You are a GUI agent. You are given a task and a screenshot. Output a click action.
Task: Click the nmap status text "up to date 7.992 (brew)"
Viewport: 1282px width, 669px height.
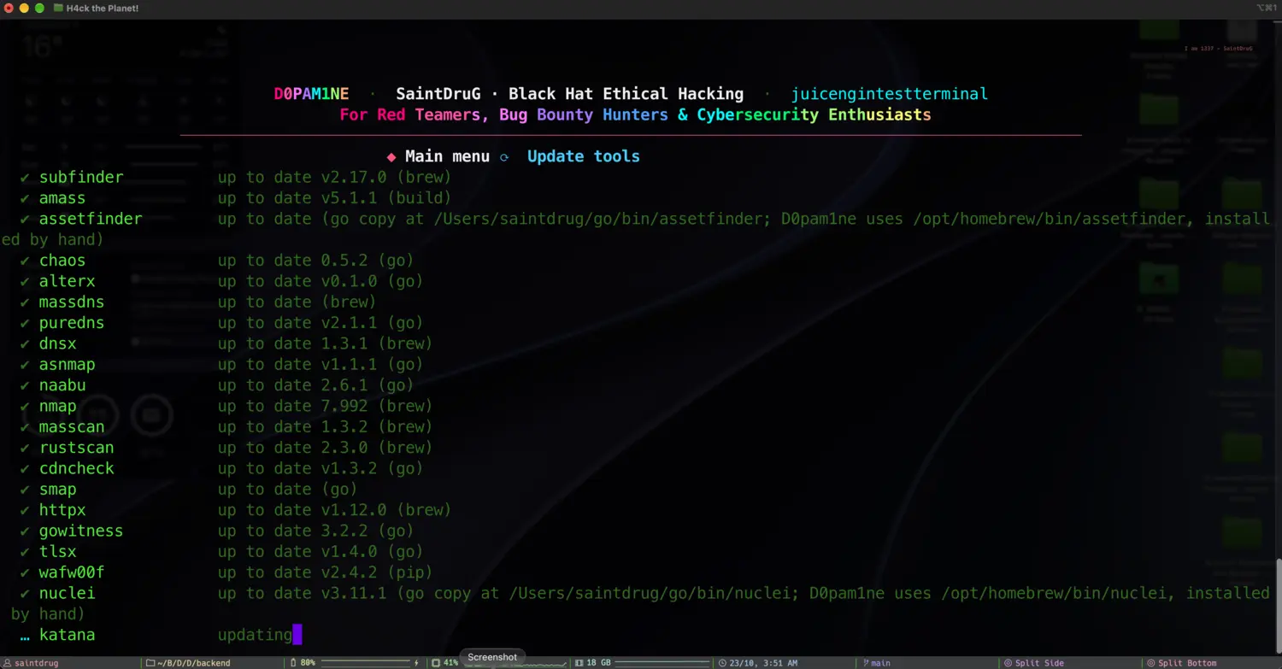[325, 406]
